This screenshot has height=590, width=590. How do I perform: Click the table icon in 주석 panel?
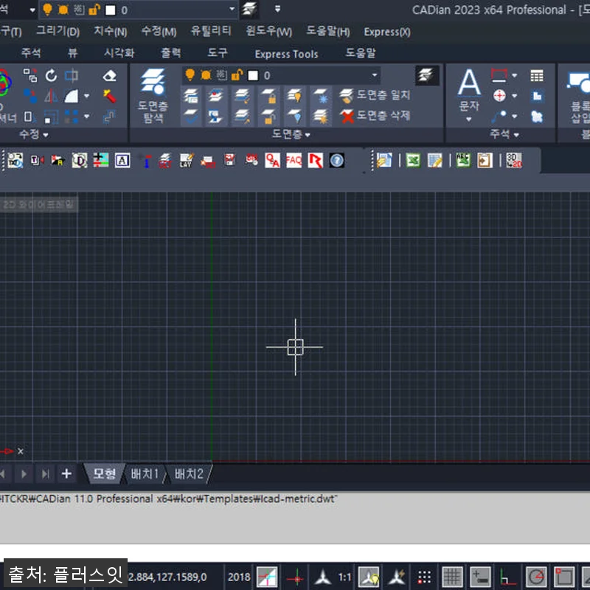tap(537, 76)
